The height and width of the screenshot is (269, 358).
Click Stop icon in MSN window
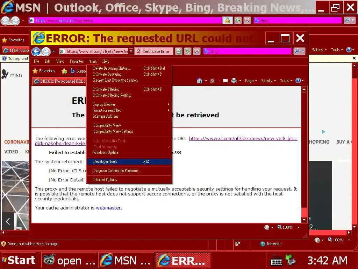click(x=247, y=20)
